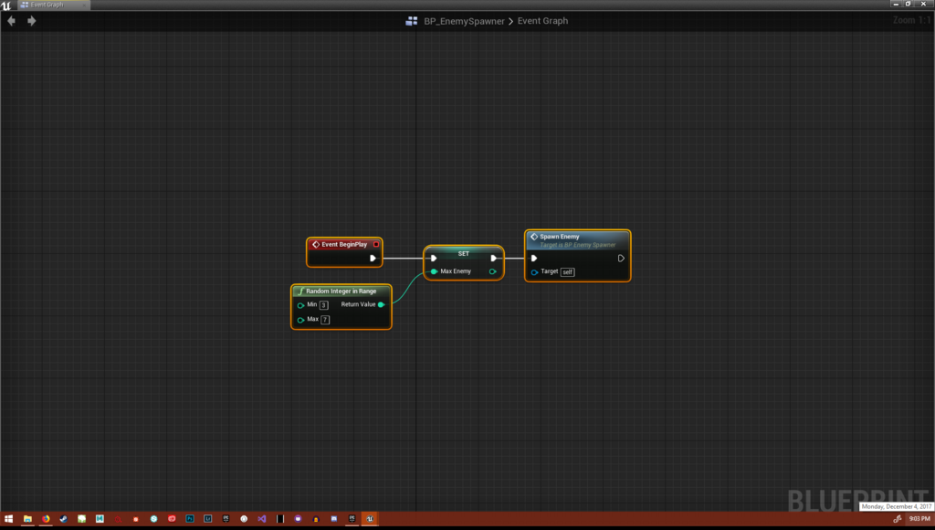The image size is (935, 530).
Task: Click the Unreal Engine logo at top-left
Action: [x=6, y=5]
